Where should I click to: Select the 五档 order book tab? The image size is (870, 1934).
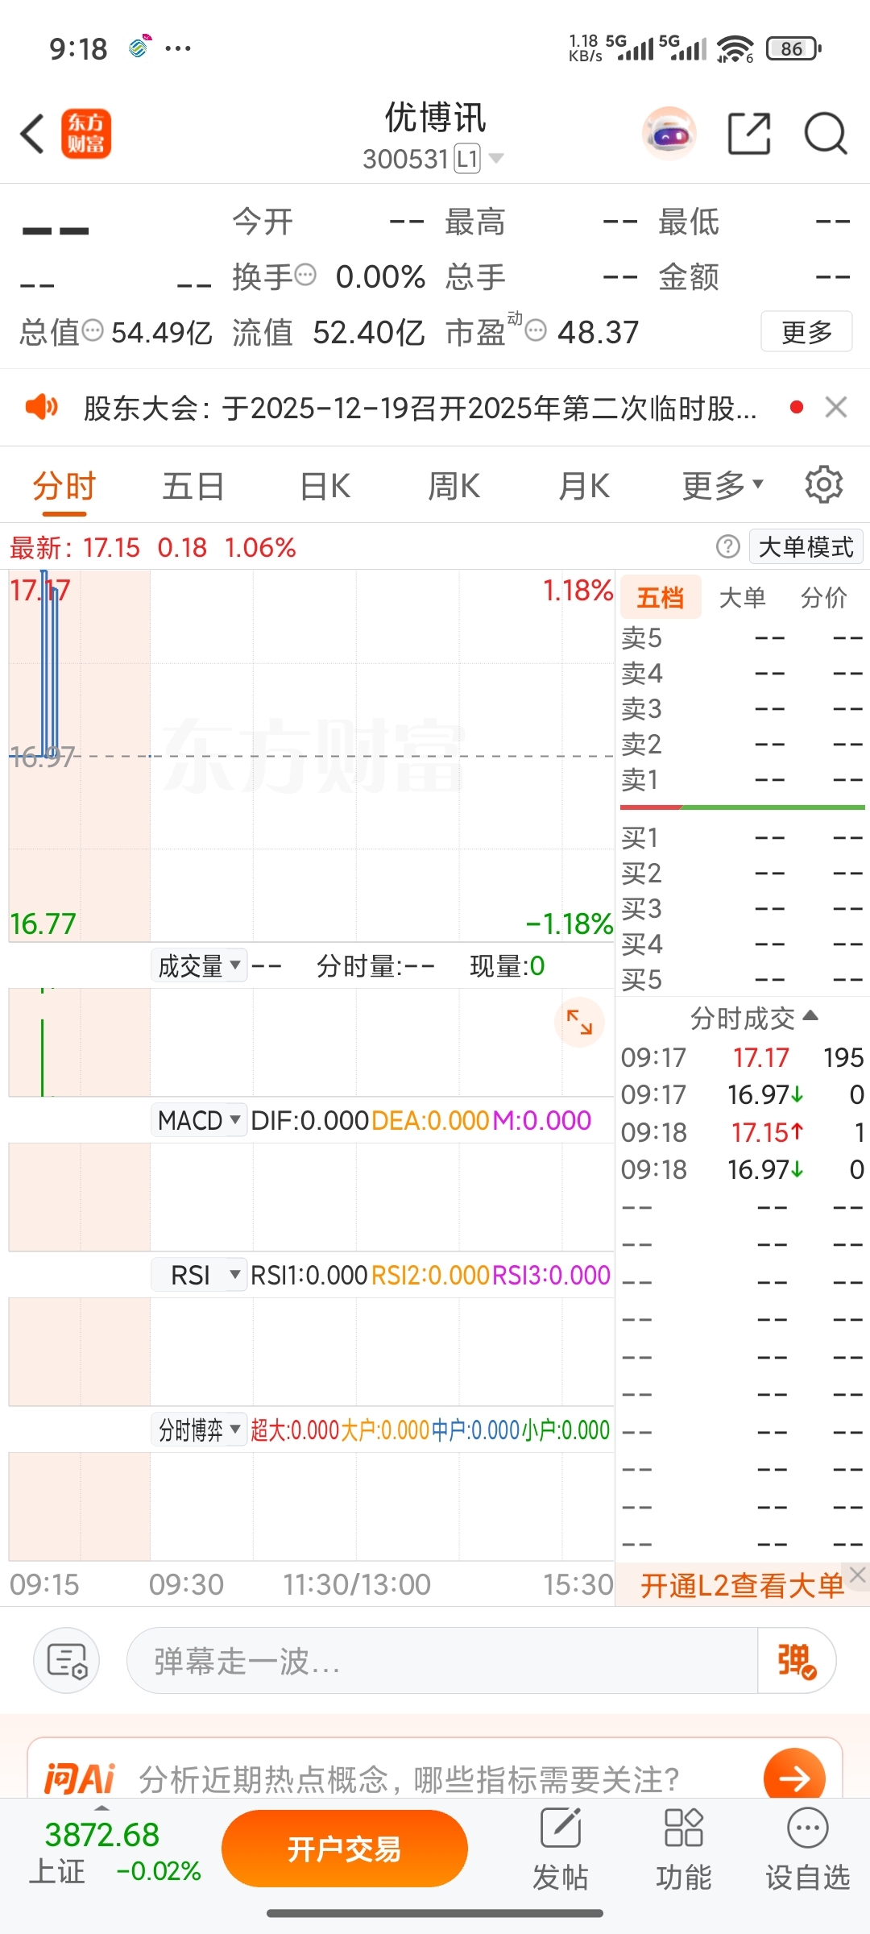click(x=661, y=597)
